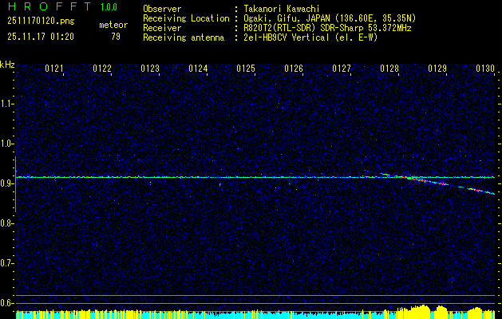Click the meteor label
The width and height of the screenshot is (502, 319).
[x=113, y=25]
